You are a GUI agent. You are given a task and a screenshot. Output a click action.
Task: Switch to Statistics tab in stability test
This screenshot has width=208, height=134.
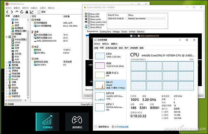click(x=141, y=32)
